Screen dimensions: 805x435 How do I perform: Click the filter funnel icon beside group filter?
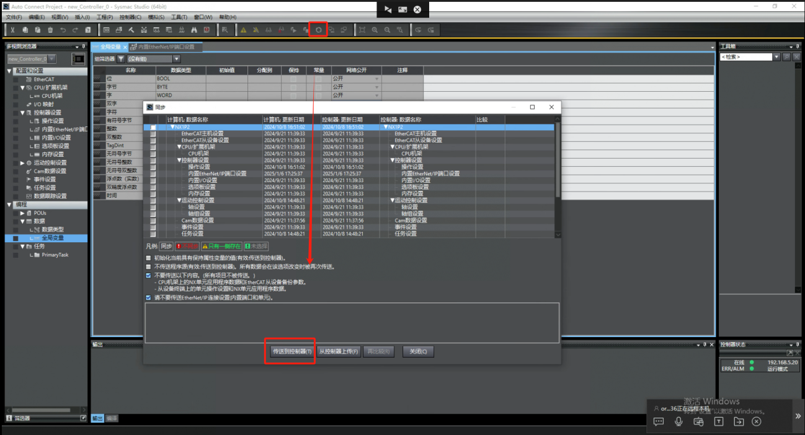(x=121, y=59)
